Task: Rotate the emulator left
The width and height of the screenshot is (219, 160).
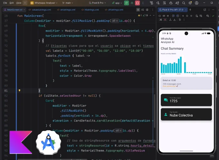Action: tap(173, 16)
